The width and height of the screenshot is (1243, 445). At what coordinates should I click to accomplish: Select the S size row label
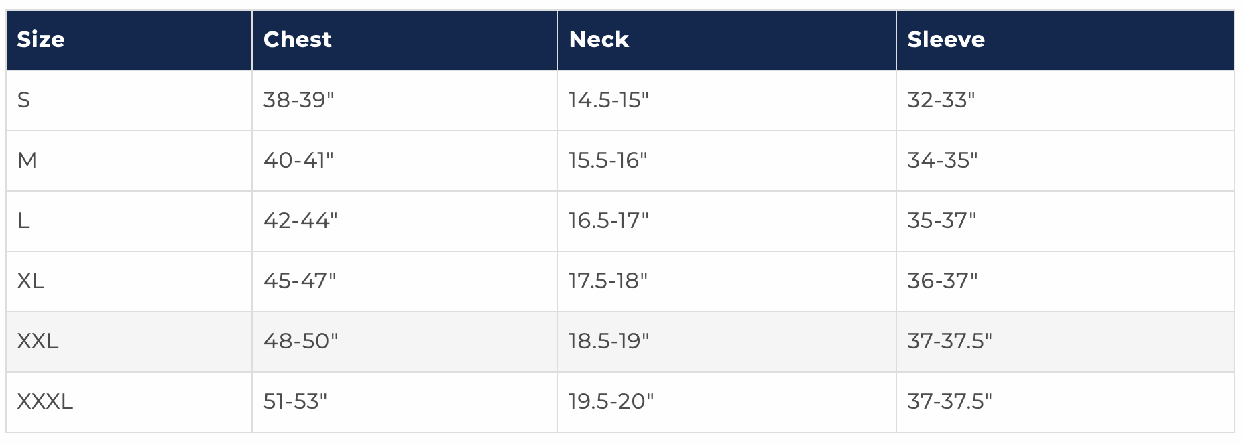point(24,101)
